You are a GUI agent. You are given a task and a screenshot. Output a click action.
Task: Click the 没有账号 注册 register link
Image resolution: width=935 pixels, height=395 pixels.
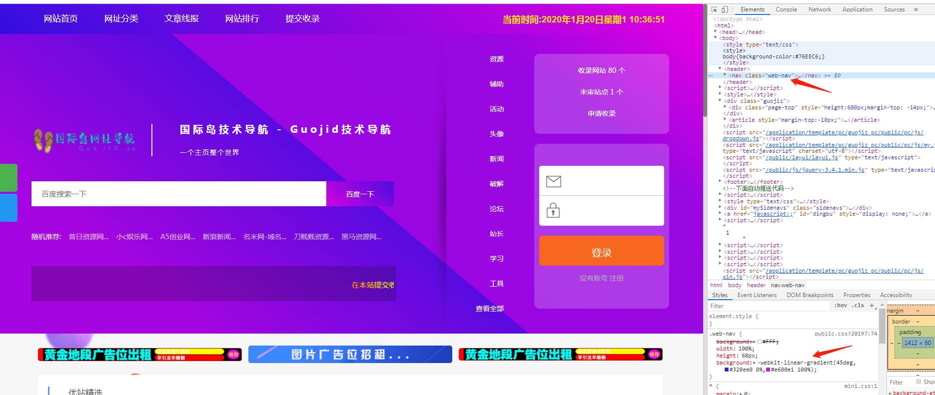[x=602, y=278]
